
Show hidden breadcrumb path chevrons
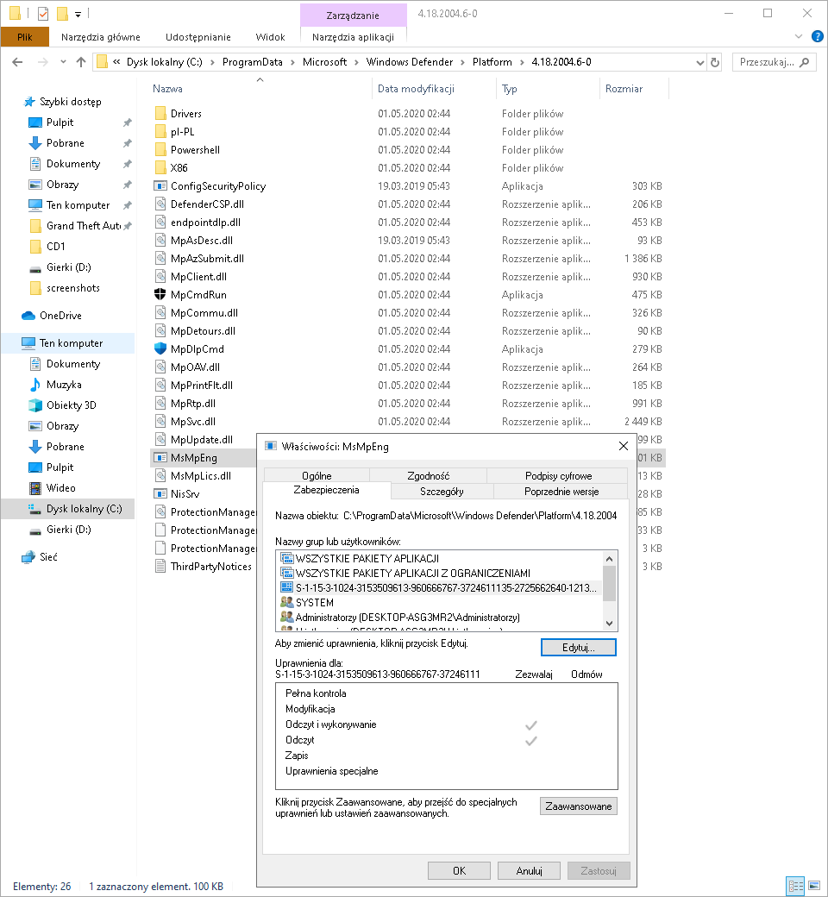click(116, 62)
